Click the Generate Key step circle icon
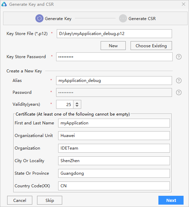 pyautogui.click(x=39, y=18)
